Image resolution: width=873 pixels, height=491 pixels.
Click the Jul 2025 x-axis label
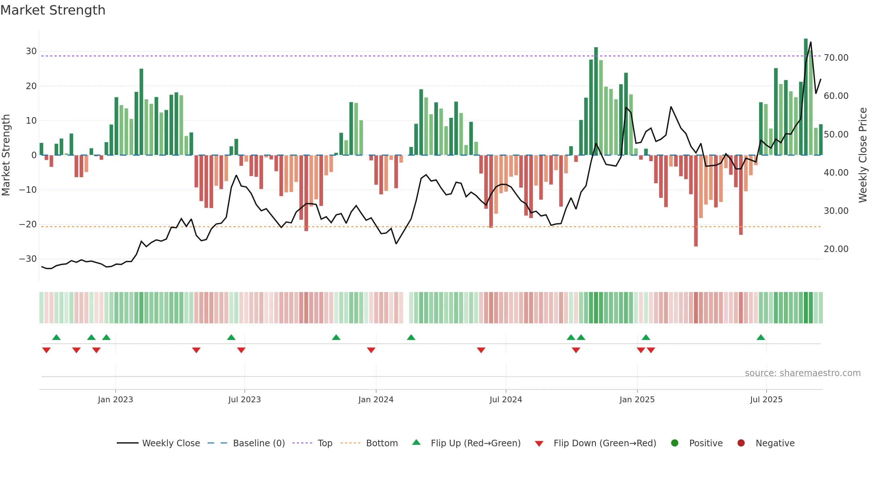coord(766,399)
